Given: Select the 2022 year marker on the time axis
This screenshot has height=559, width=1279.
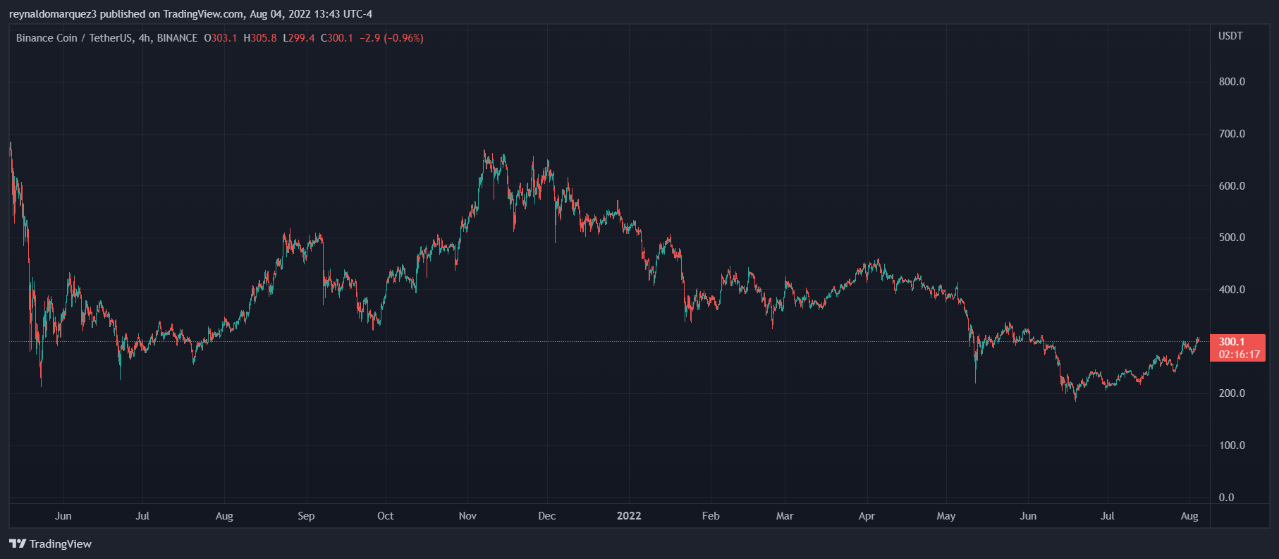Looking at the screenshot, I should click(629, 516).
